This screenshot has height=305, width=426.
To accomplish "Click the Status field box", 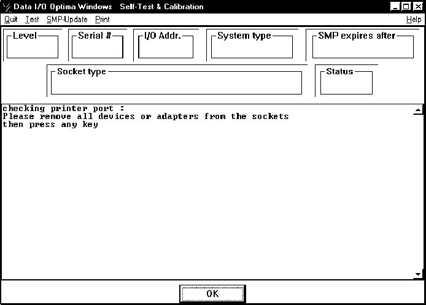I will pos(346,83).
